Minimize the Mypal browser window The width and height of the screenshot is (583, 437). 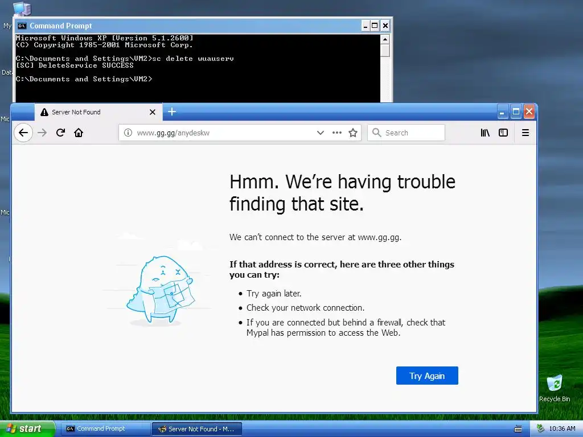coord(502,112)
